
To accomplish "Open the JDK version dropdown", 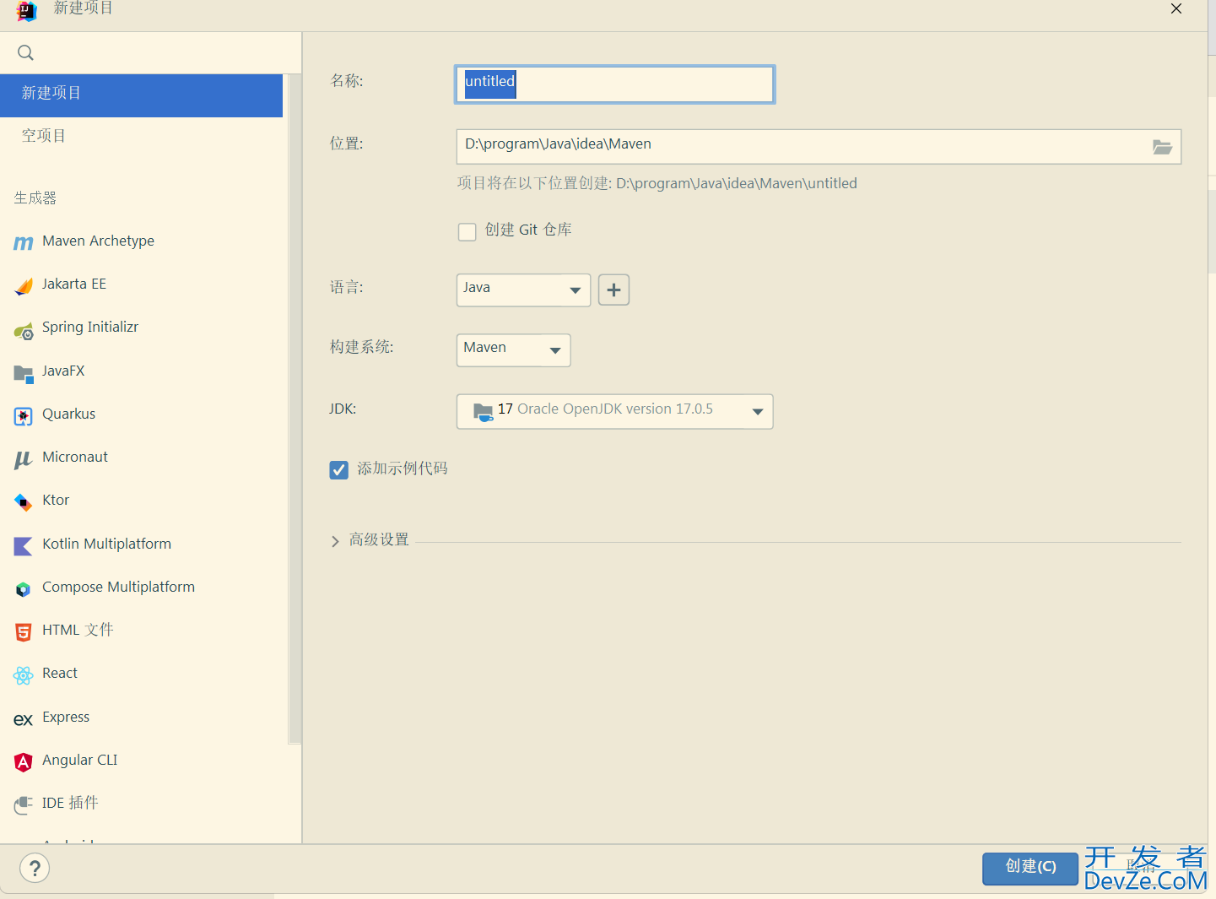I will [x=614, y=411].
